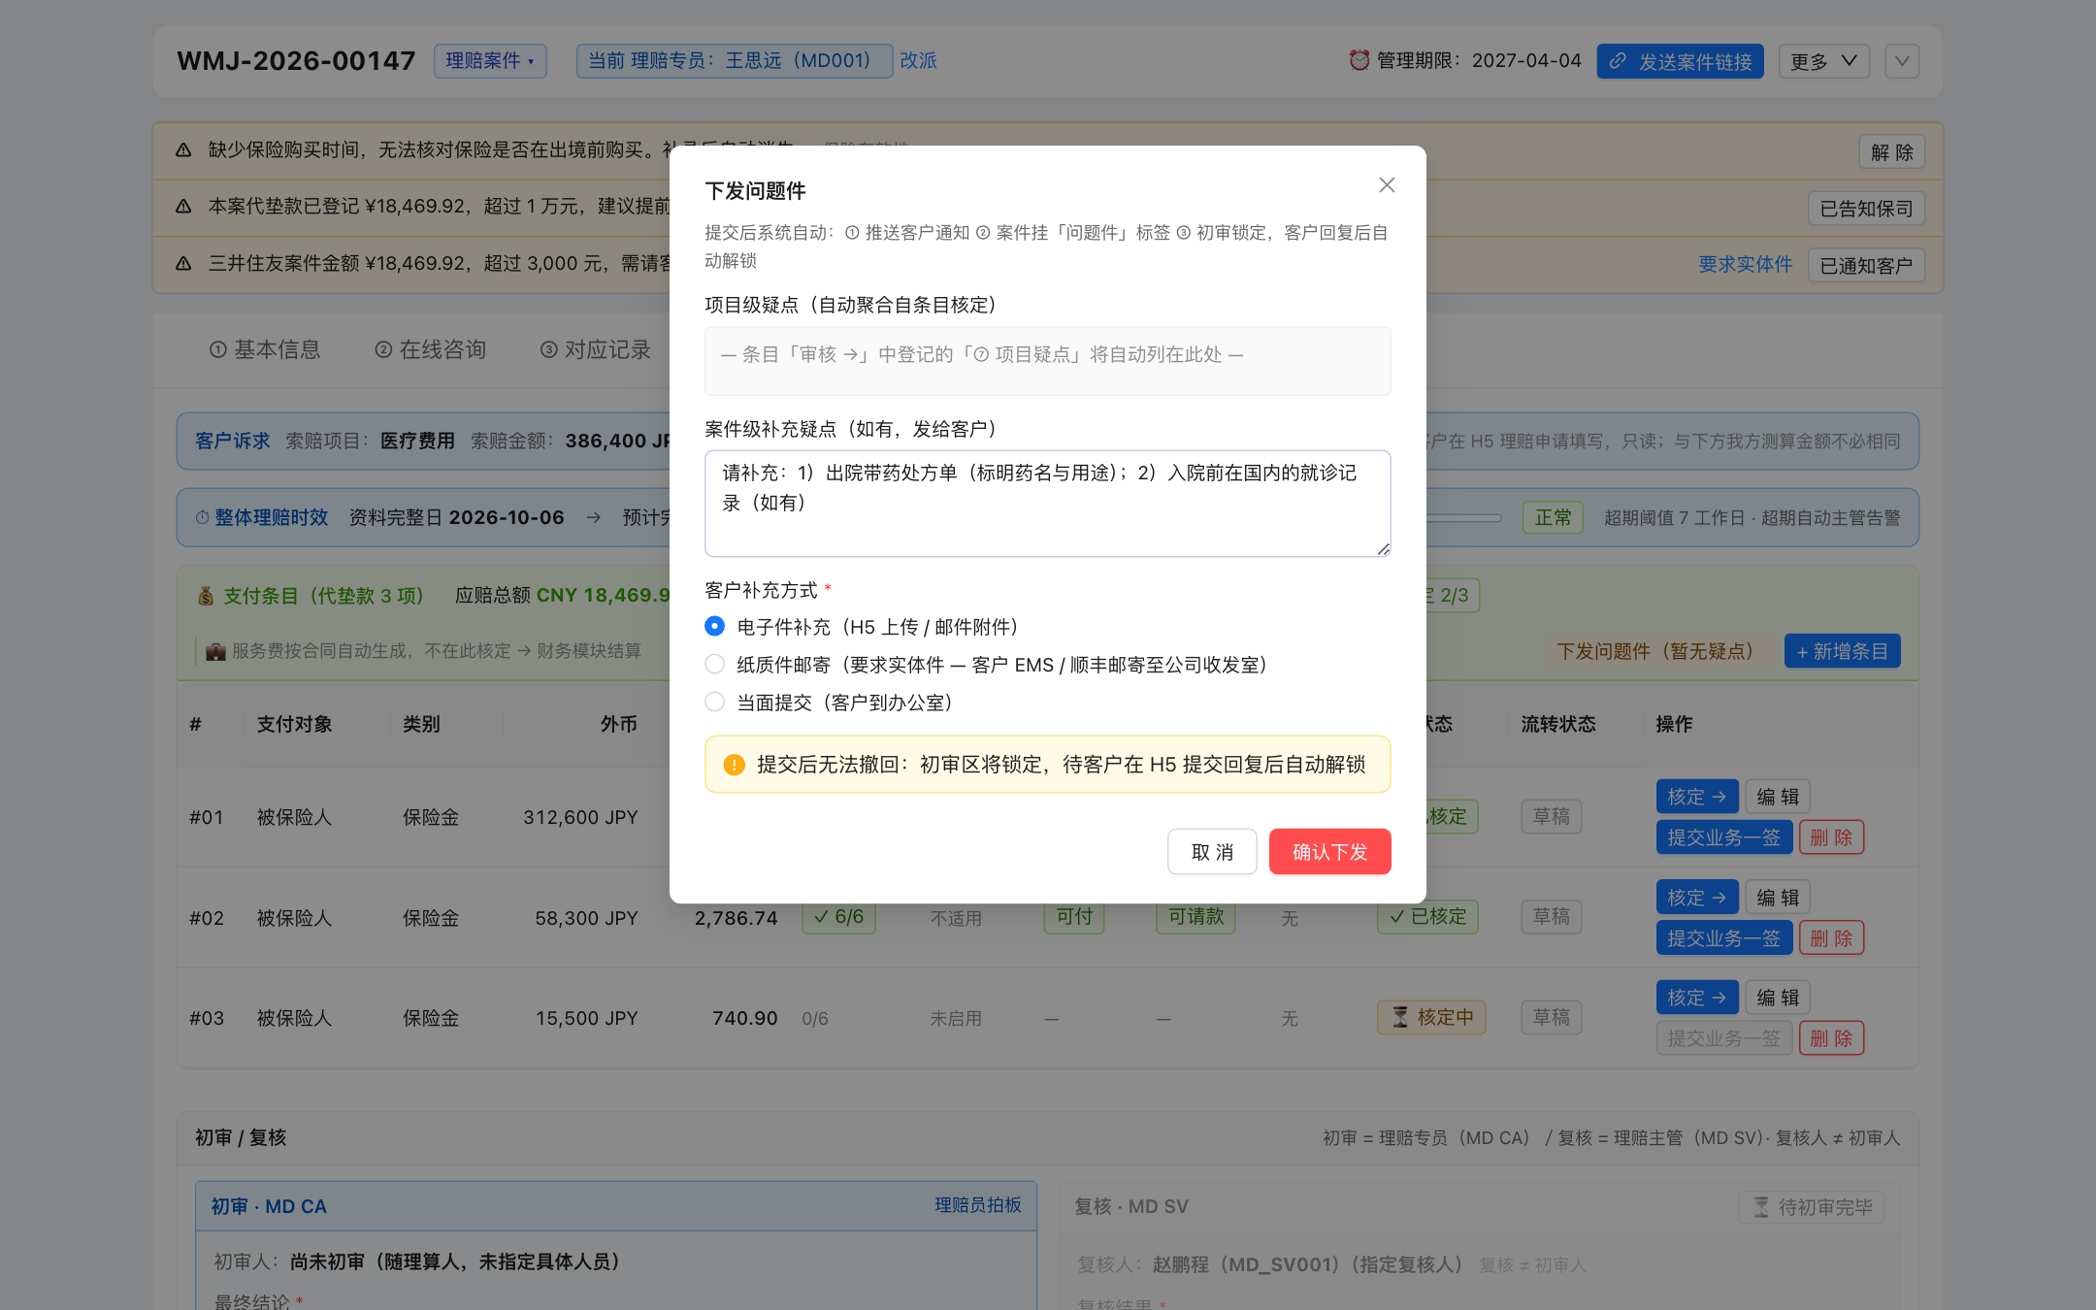Click 新增条目 button

pos(1842,651)
